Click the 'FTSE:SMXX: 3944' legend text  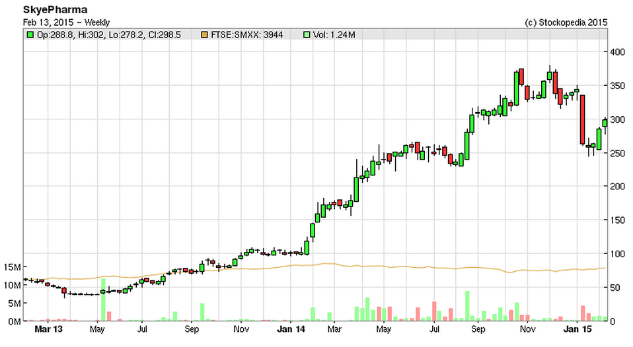point(247,35)
